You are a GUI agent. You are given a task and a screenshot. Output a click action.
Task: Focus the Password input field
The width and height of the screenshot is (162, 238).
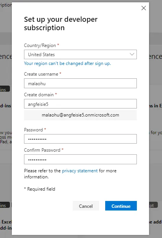coord(80,139)
